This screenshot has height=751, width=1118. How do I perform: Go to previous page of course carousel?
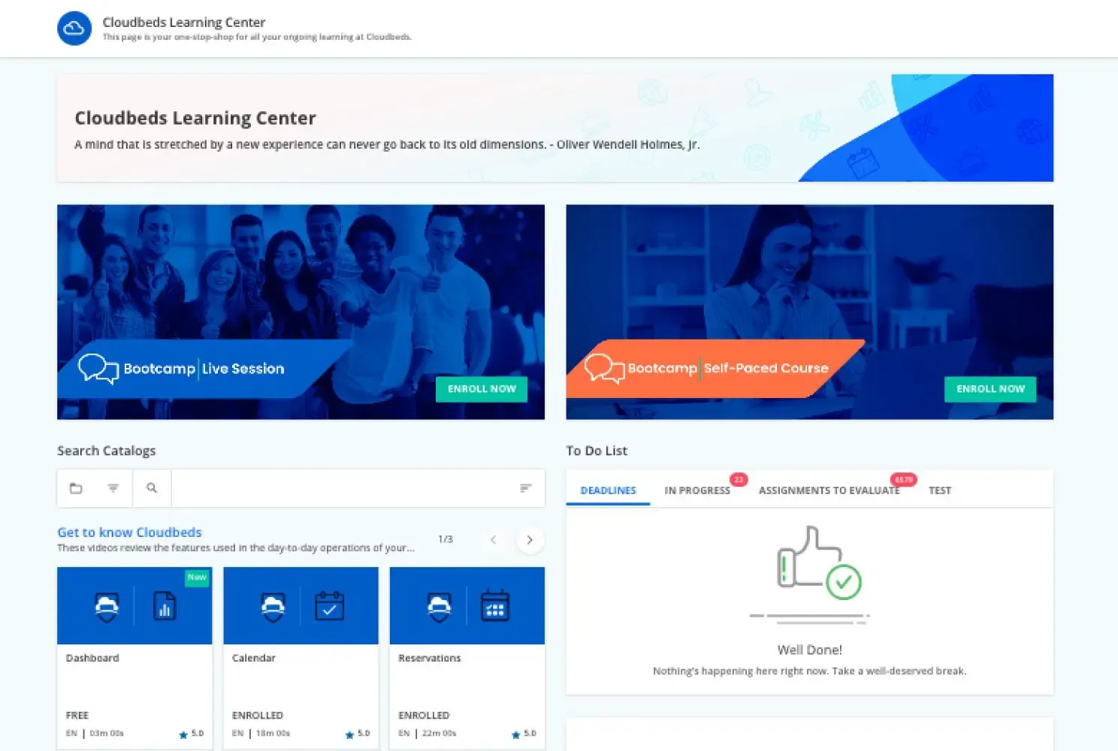494,540
